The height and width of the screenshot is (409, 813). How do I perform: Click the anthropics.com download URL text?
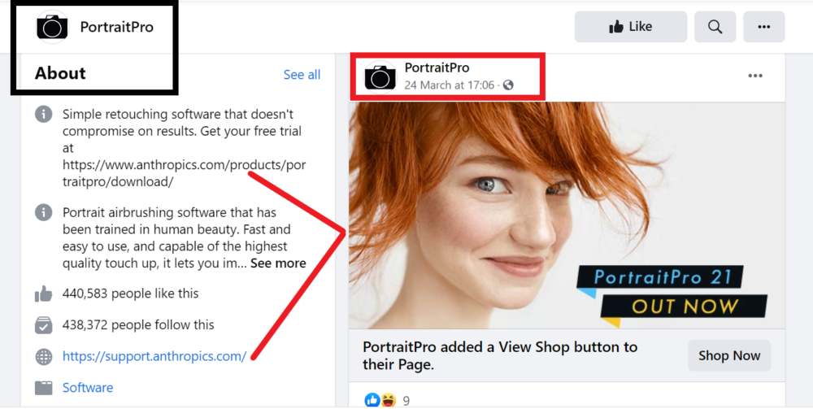184,173
